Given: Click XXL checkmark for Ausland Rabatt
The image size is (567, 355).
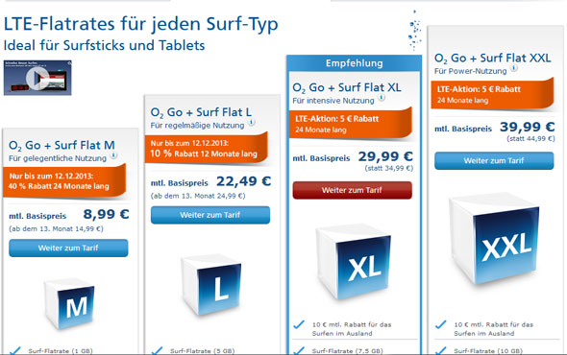Looking at the screenshot, I should coord(440,324).
